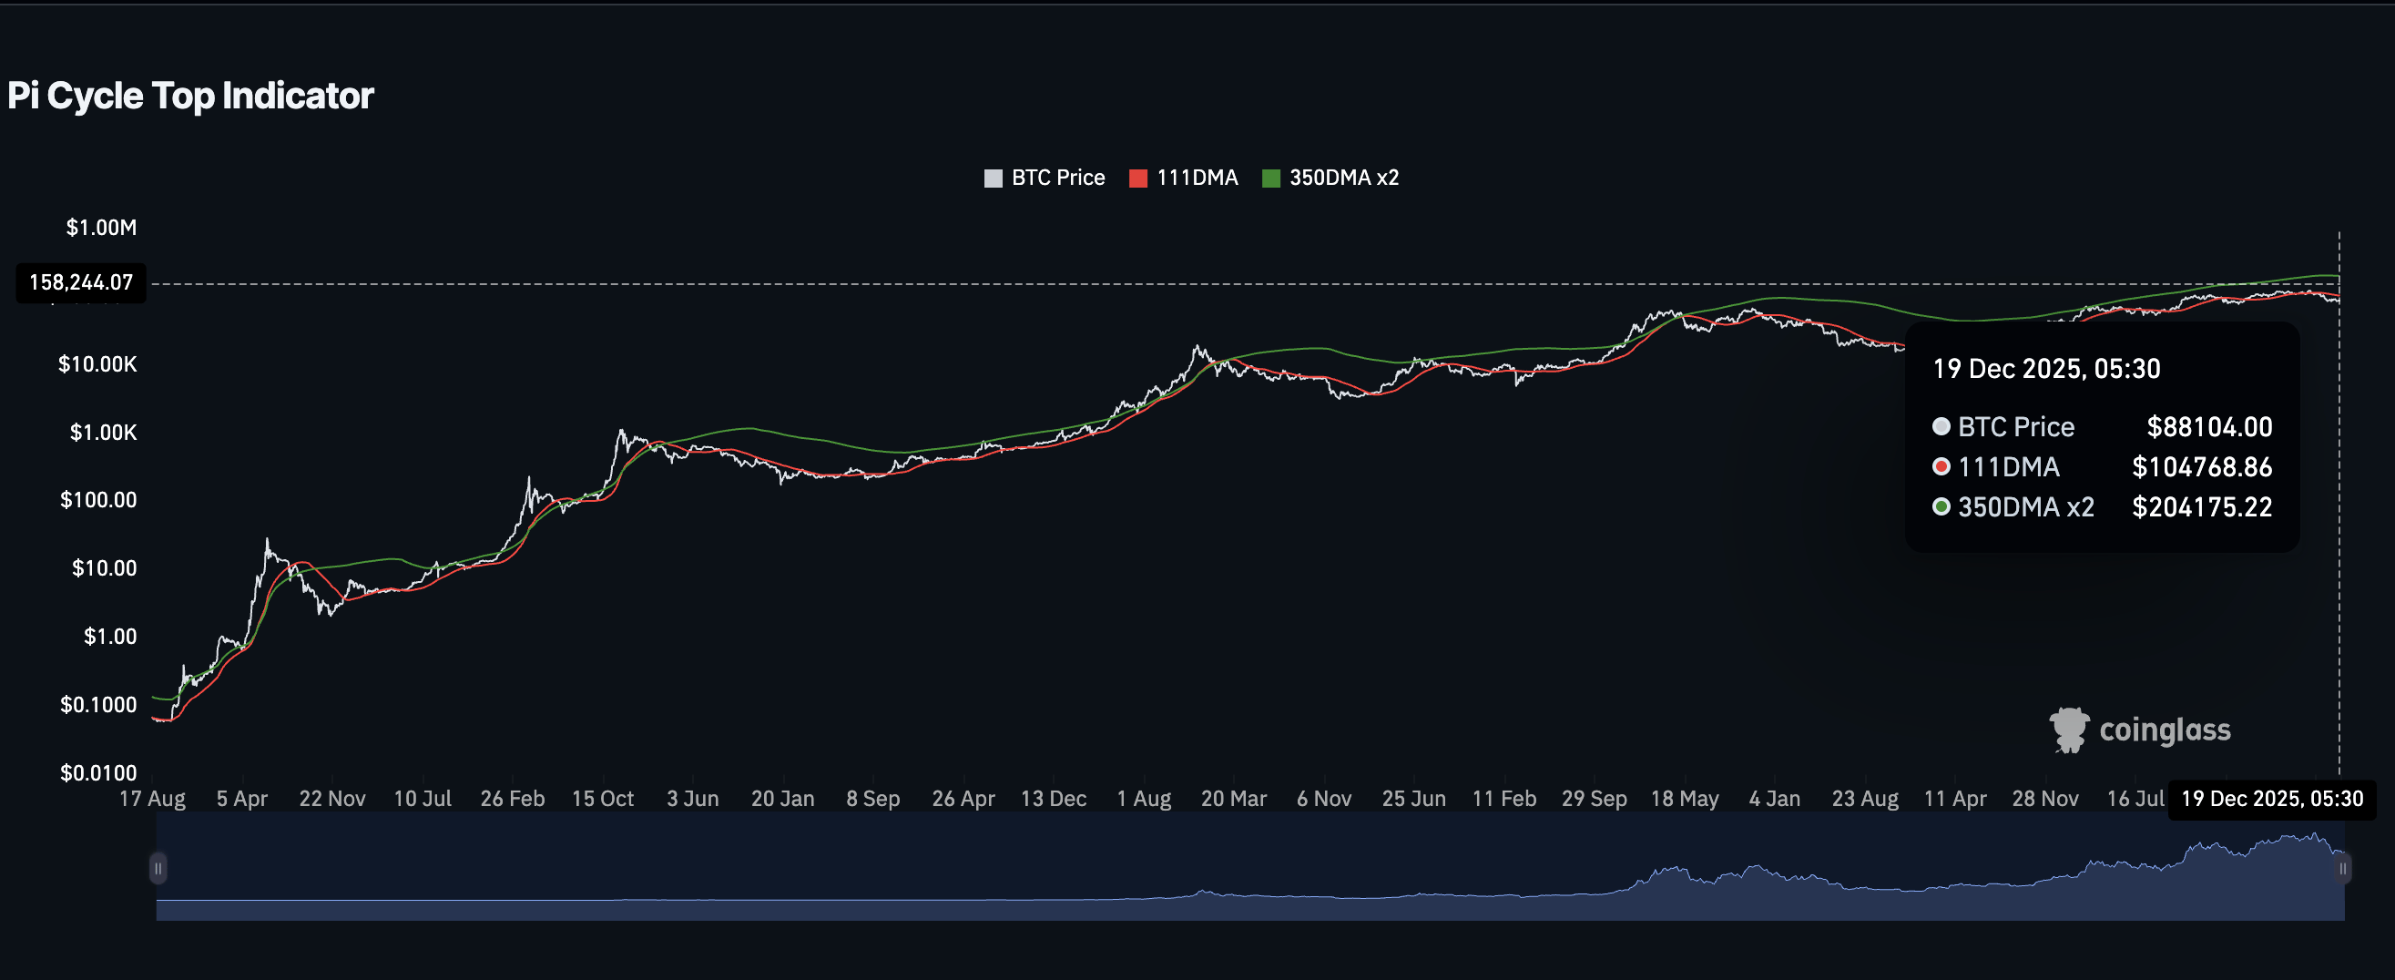Image resolution: width=2395 pixels, height=980 pixels.
Task: Click the green 350DMA x2 legend square
Action: pos(1271,179)
